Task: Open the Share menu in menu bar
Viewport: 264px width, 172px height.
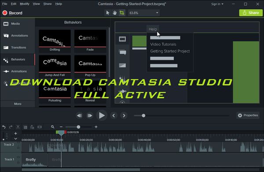Action: (48, 4)
